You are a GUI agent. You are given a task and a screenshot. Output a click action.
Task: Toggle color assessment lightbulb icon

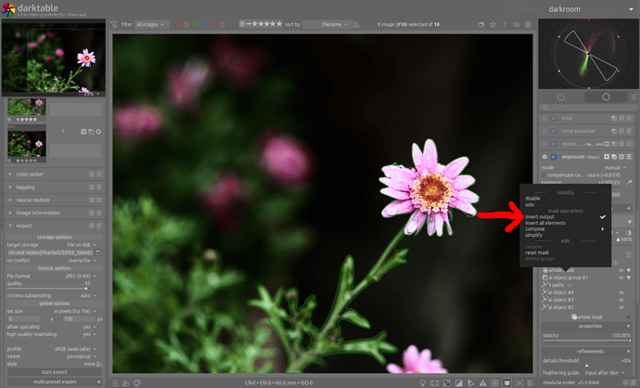click(423, 382)
